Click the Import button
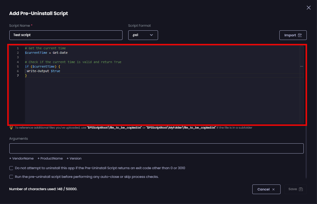The image size is (317, 204). tap(293, 35)
